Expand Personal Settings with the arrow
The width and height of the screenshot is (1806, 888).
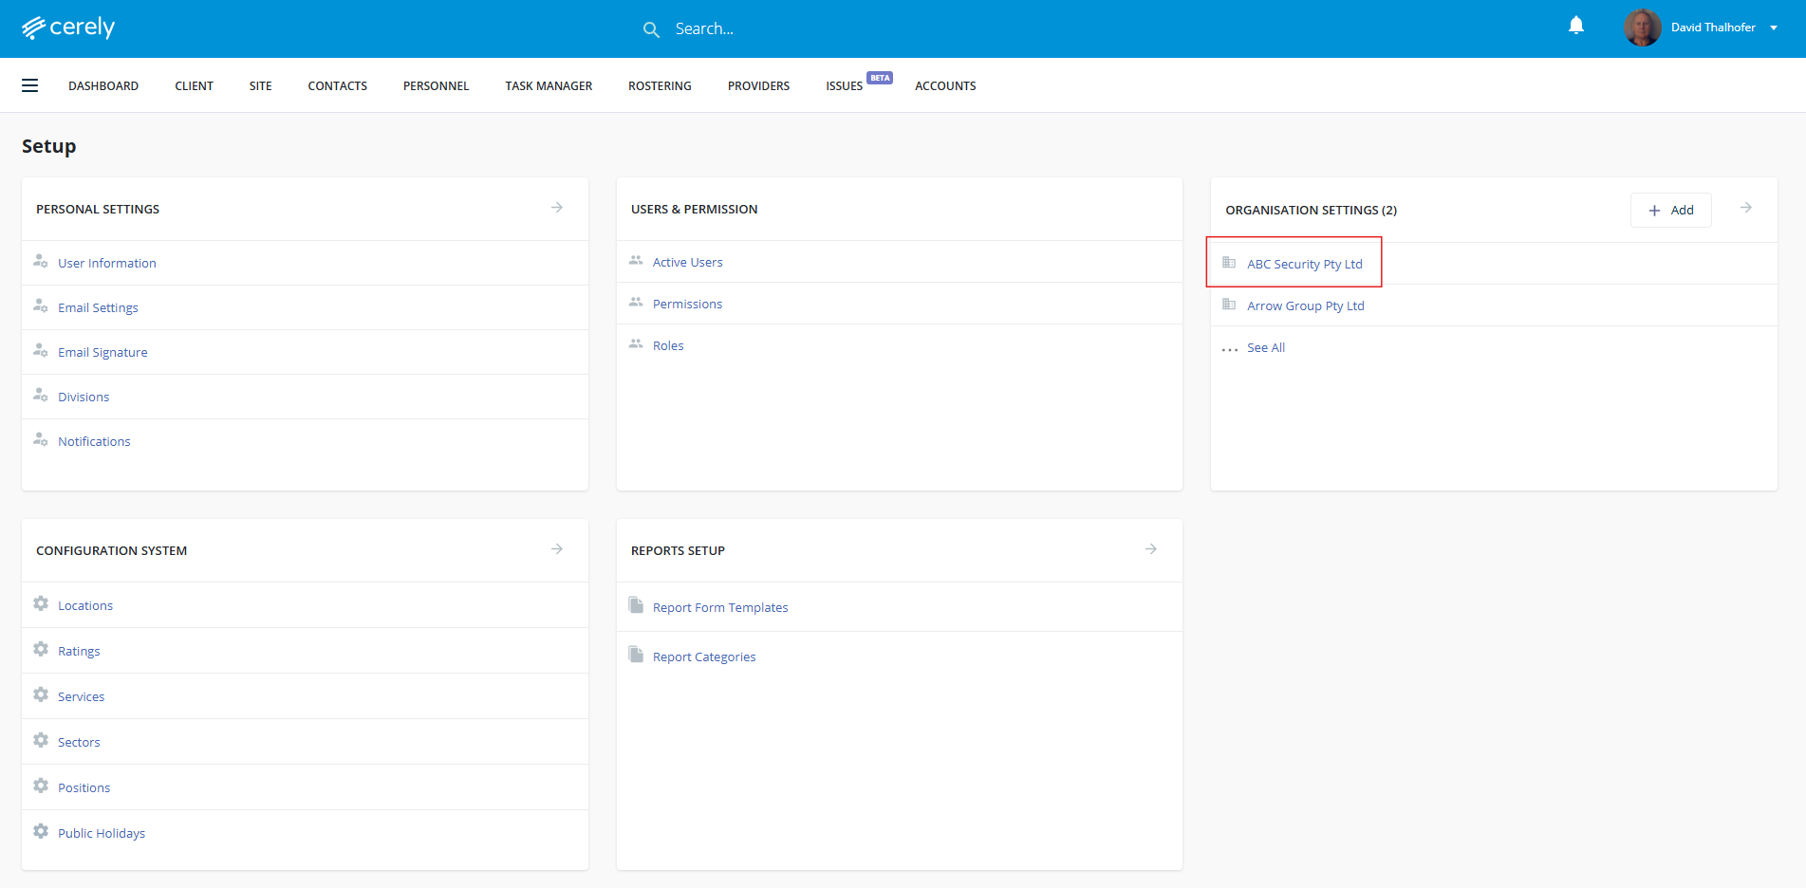click(x=557, y=208)
